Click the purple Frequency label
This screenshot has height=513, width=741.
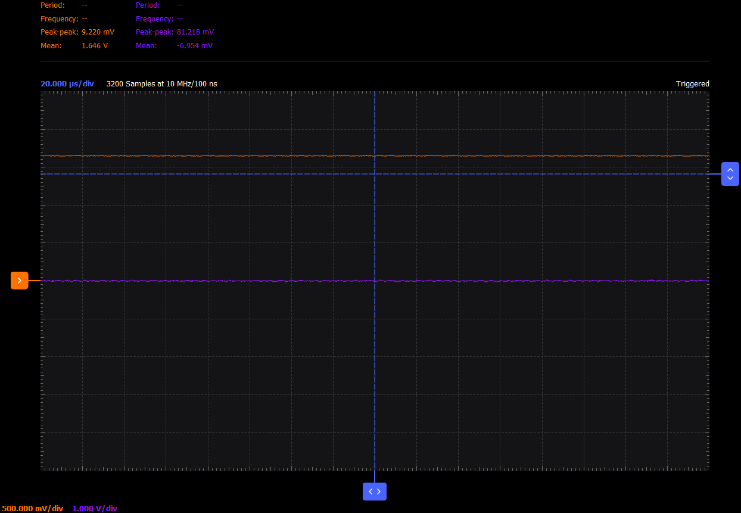(155, 19)
